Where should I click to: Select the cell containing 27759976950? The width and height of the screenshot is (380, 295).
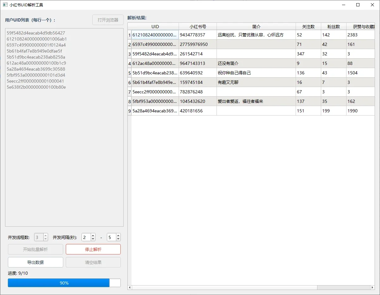pos(198,44)
